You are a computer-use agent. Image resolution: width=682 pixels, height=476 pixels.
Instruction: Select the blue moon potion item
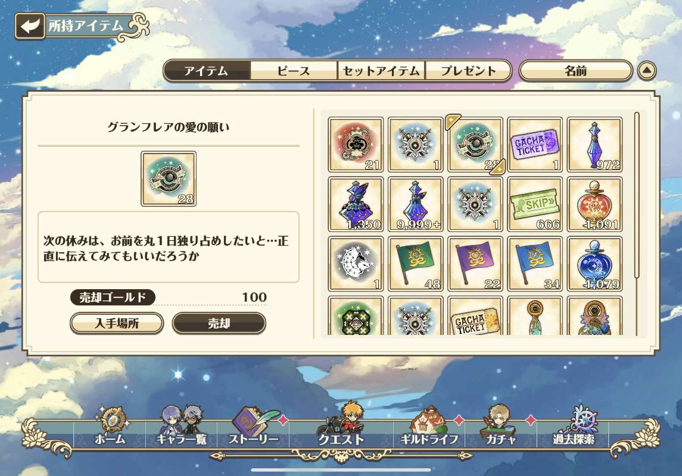pos(594,264)
